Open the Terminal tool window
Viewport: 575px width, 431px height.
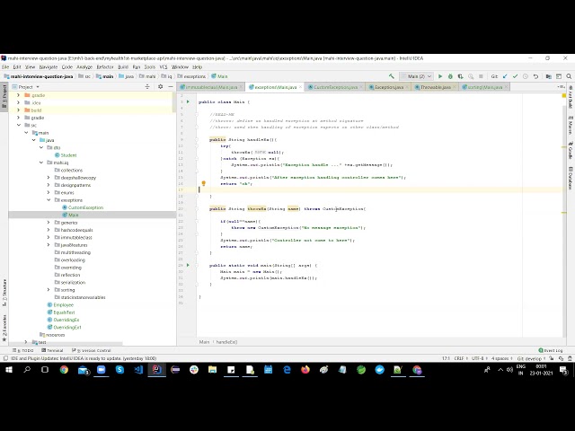[52, 350]
